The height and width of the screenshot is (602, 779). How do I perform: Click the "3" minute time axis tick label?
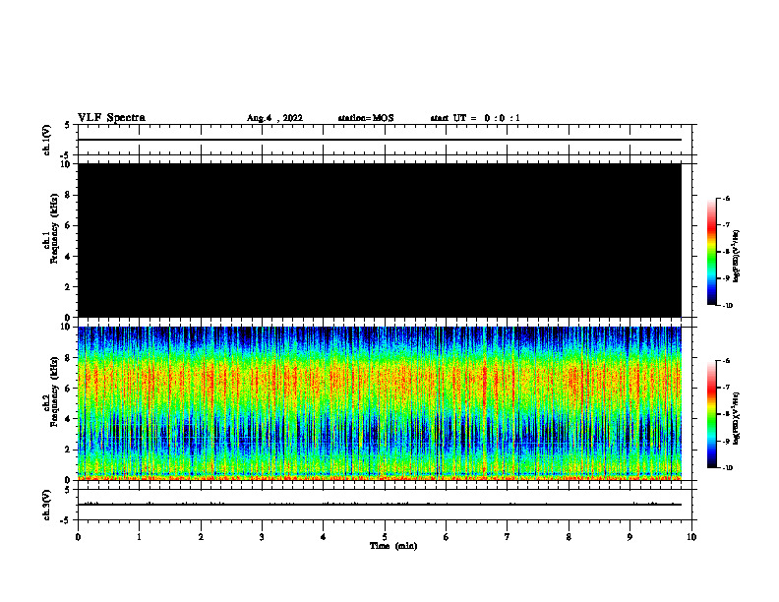click(262, 537)
